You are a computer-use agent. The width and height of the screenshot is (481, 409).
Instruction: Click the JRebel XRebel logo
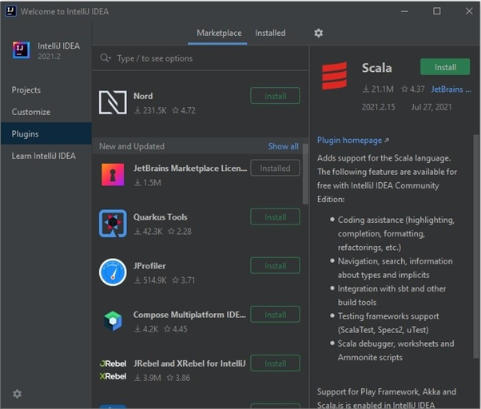pos(113,370)
